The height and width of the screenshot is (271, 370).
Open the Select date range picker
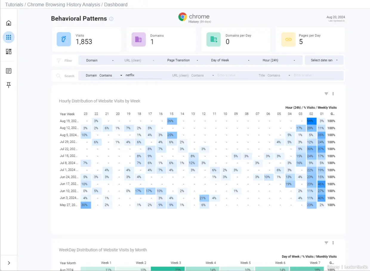pos(324,60)
